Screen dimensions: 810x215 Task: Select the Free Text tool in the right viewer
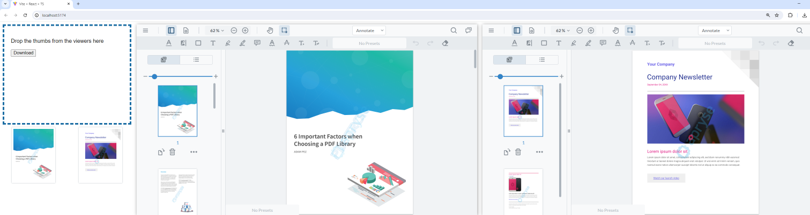[559, 43]
